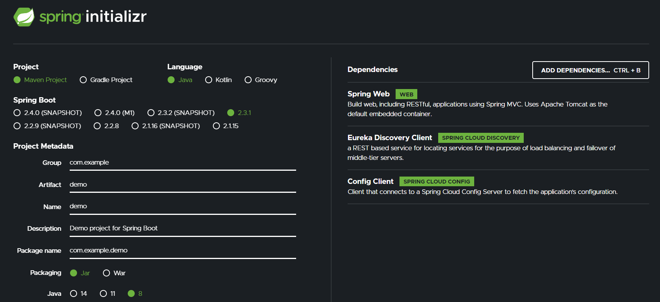Select Kotlin as the language
The image size is (660, 302).
[209, 80]
